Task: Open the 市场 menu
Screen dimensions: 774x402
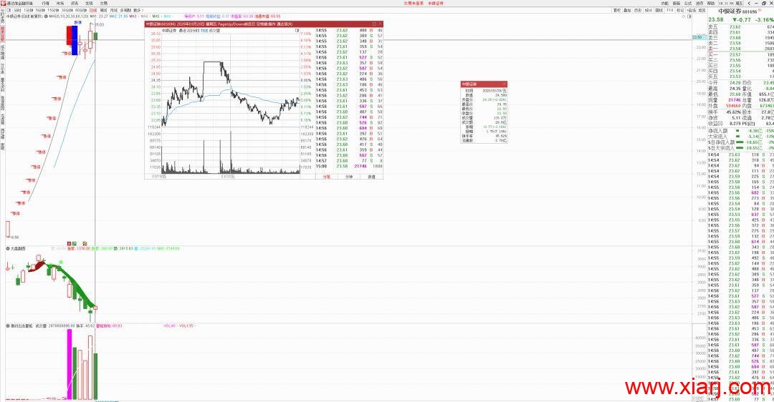Action: [x=59, y=3]
